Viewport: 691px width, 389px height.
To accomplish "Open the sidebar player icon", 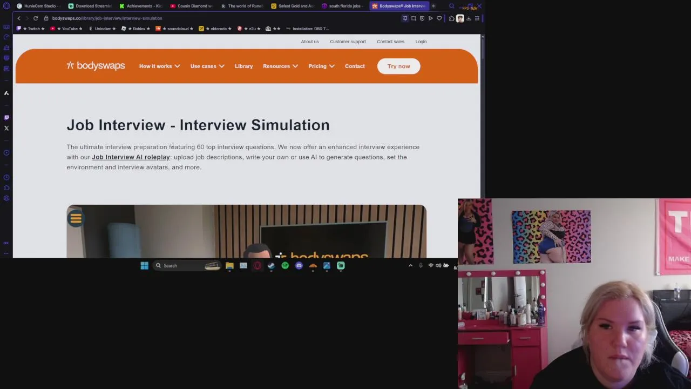I will (x=6, y=152).
